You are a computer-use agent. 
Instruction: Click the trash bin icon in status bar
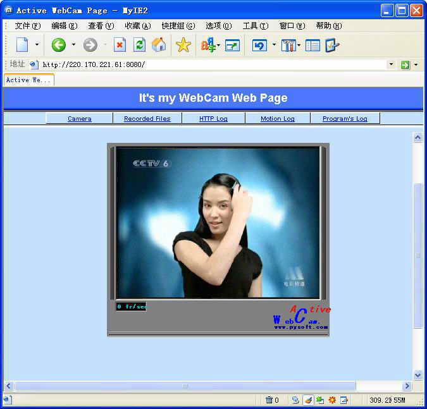[x=269, y=400]
